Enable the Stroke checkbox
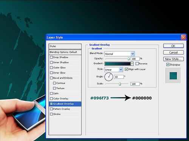This screenshot has height=141, width=189. 51,114
